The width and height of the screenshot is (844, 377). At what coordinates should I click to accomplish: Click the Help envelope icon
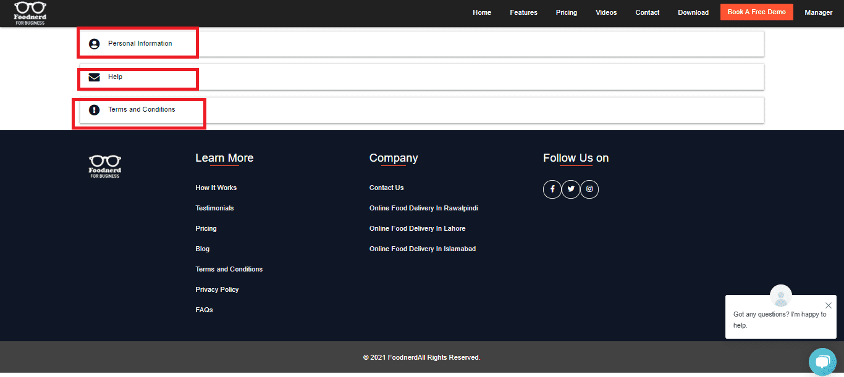click(94, 77)
